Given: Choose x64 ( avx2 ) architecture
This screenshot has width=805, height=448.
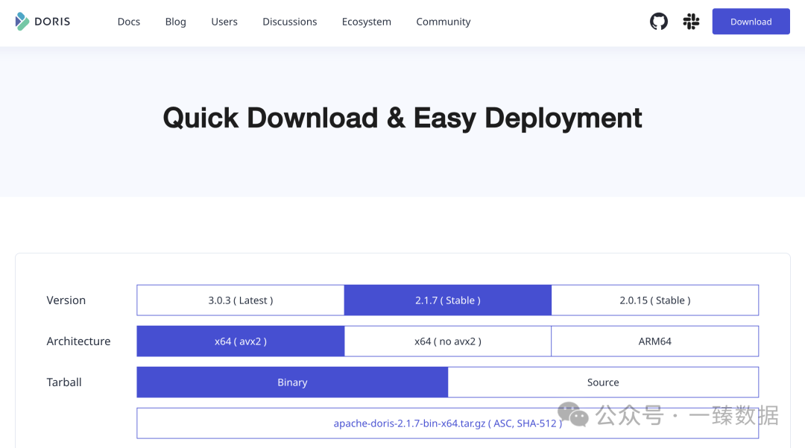Looking at the screenshot, I should click(x=240, y=341).
